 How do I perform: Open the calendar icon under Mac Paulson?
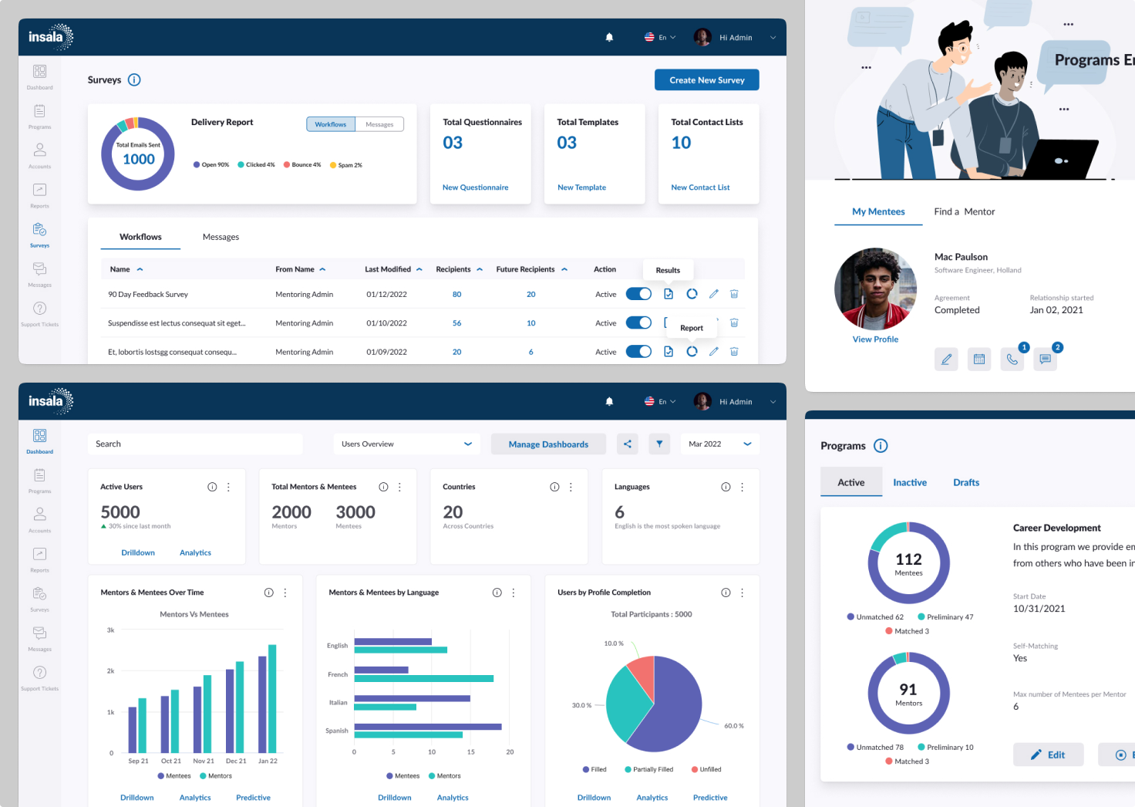pyautogui.click(x=979, y=359)
